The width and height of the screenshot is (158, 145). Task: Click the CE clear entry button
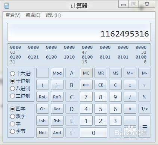(x=101, y=85)
